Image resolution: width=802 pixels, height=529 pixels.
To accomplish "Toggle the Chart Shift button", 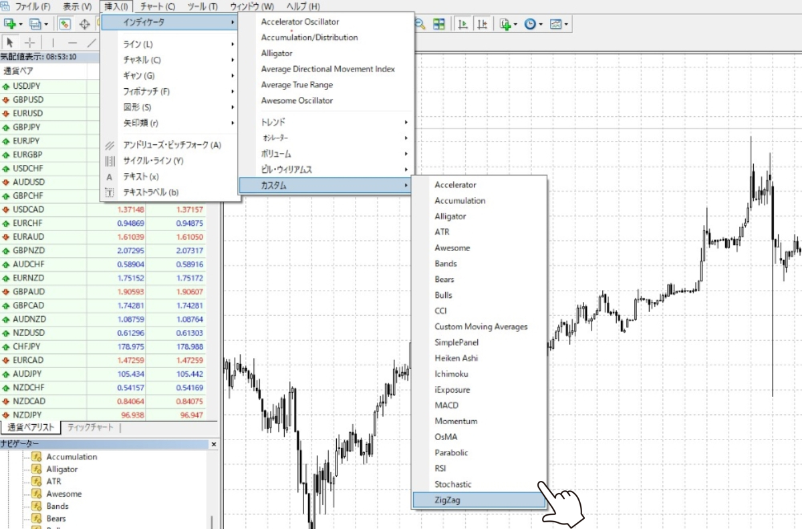I will (x=483, y=24).
